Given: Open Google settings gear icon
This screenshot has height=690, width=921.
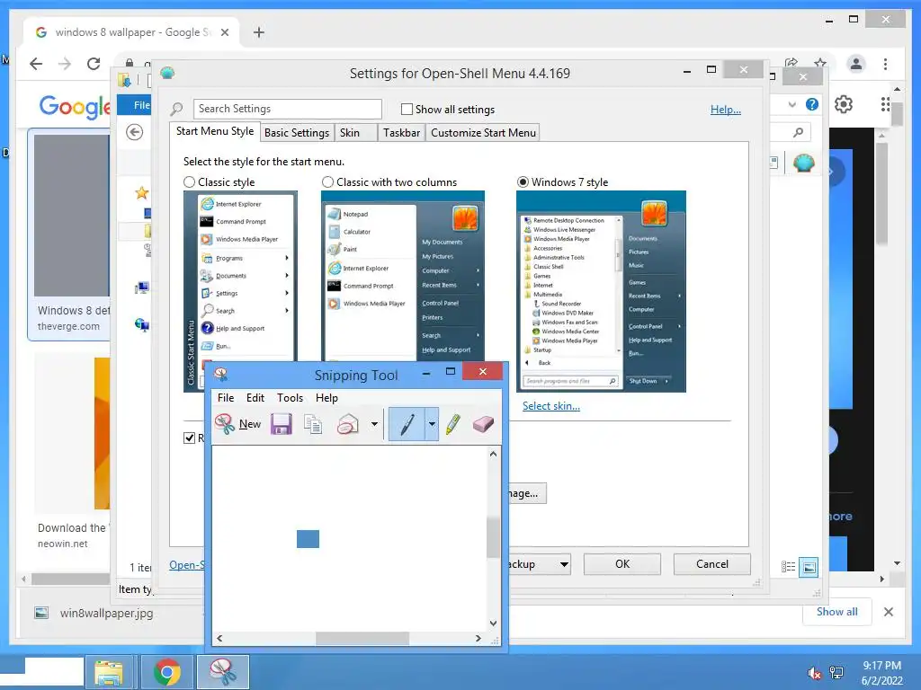Looking at the screenshot, I should pyautogui.click(x=844, y=104).
